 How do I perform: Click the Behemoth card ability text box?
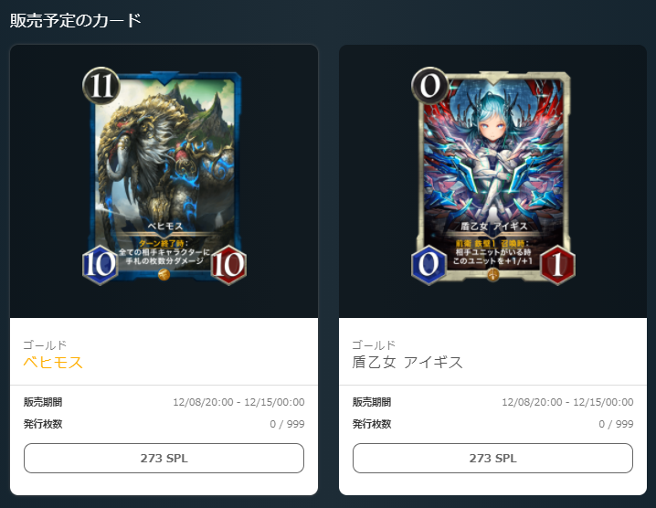(164, 252)
